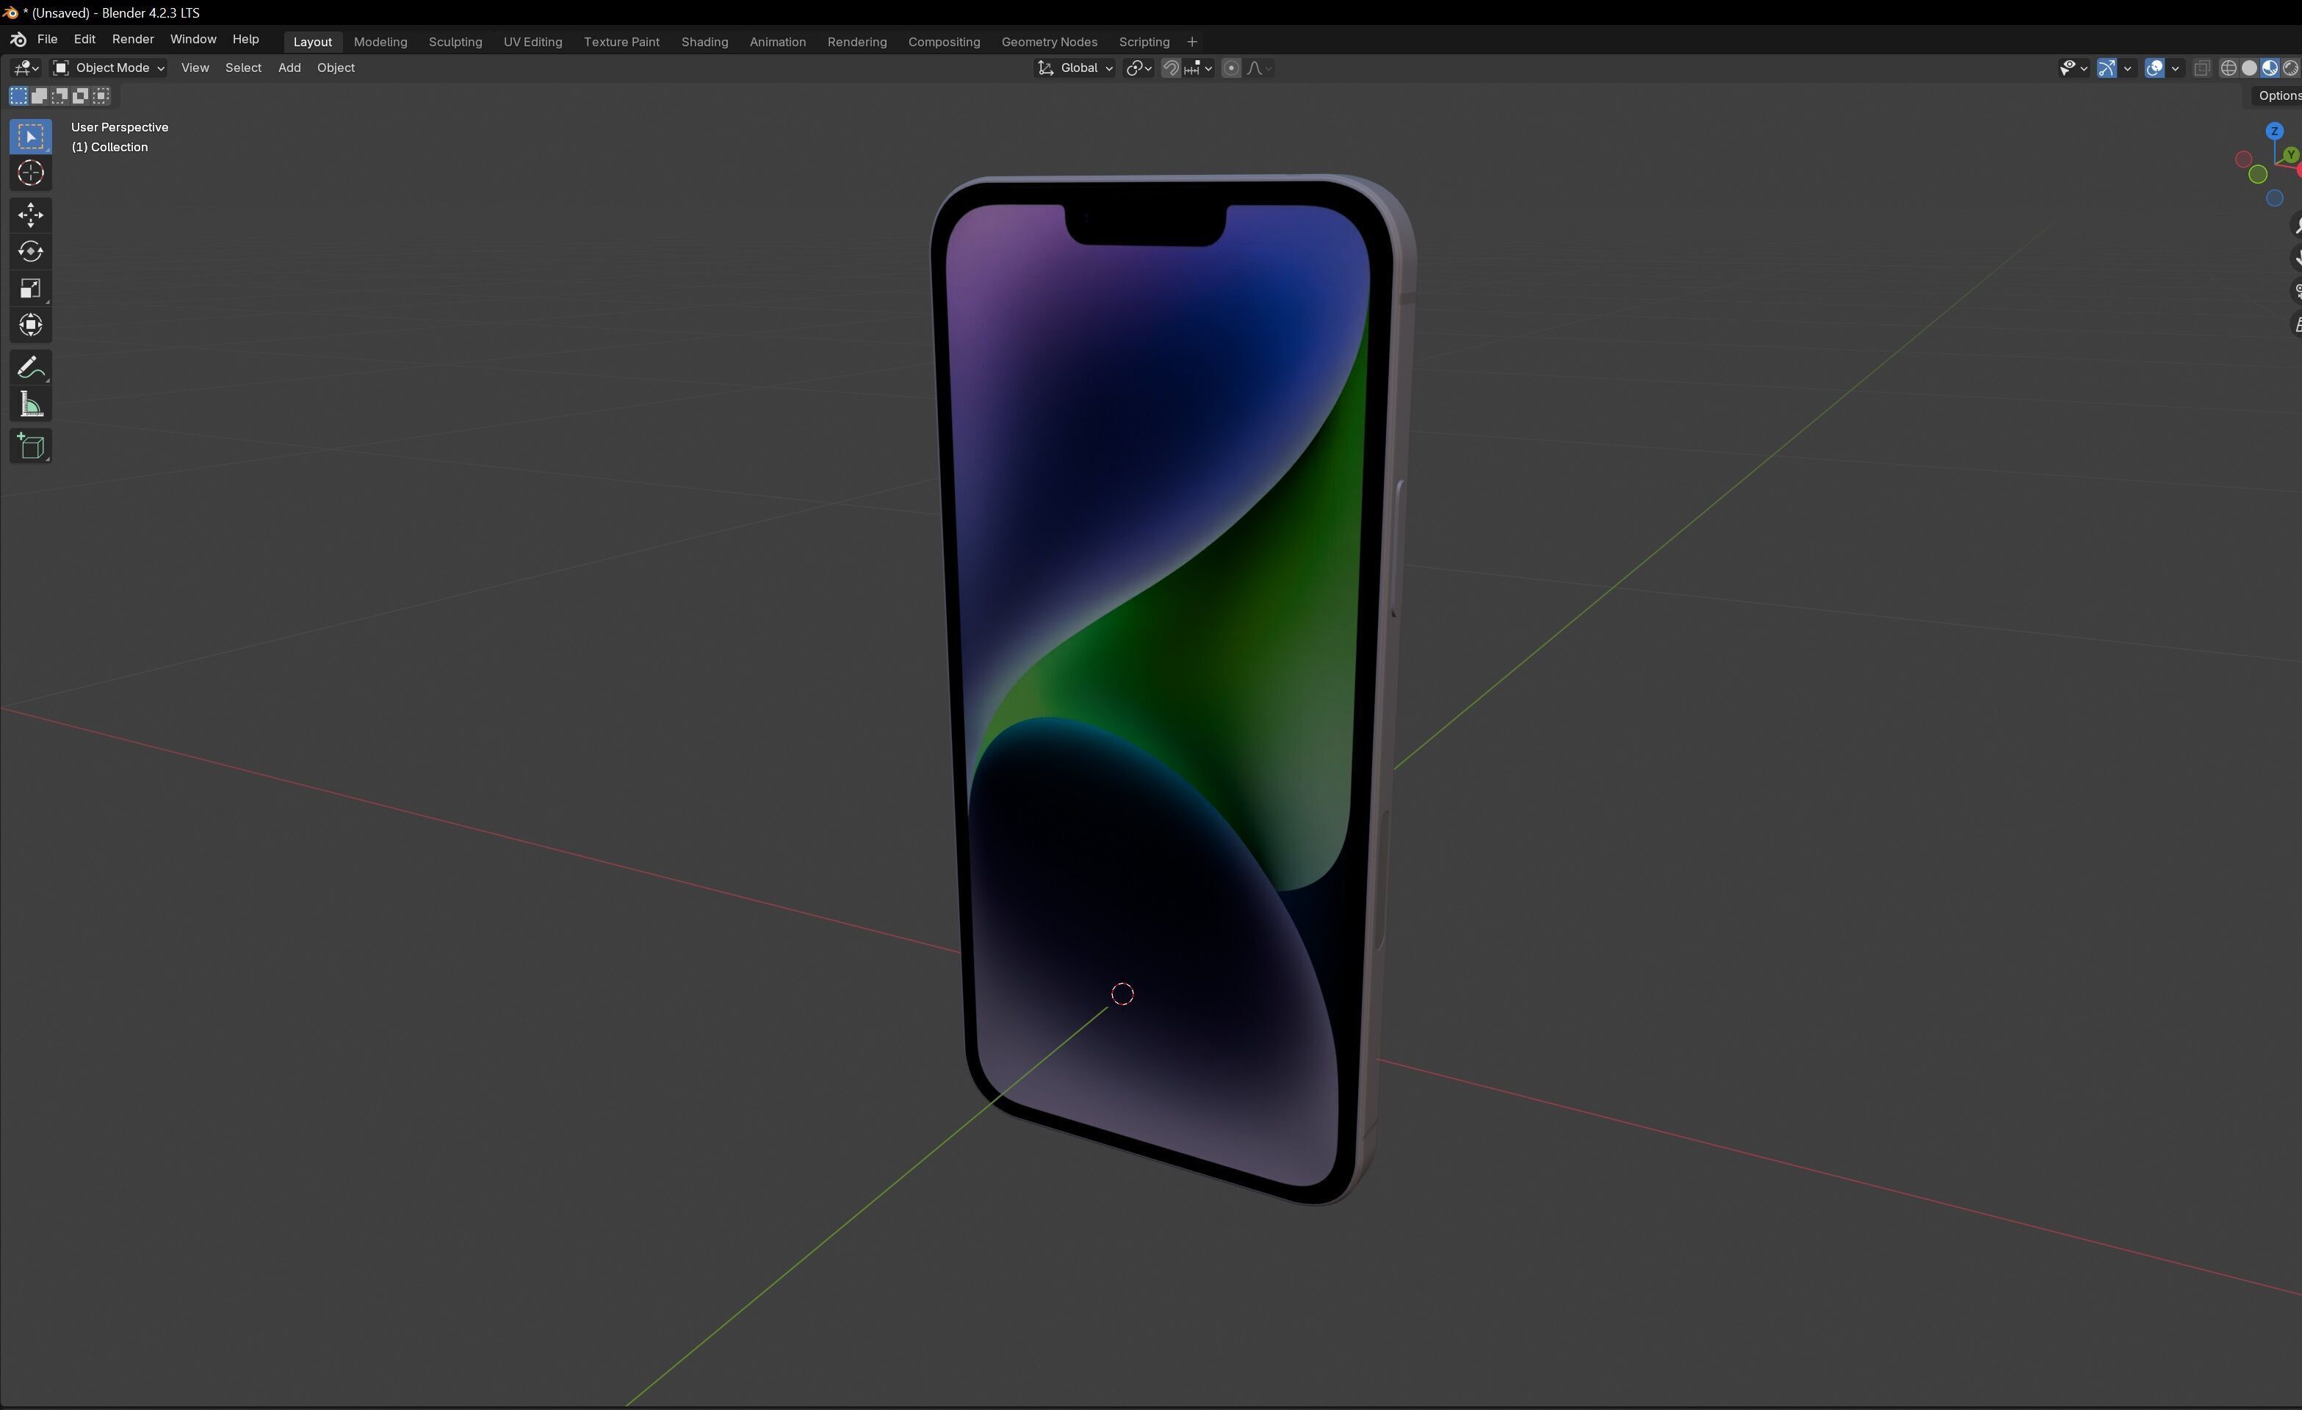Set selection mode to Intersect
Screen dimensions: 2302x1410
[x=101, y=95]
